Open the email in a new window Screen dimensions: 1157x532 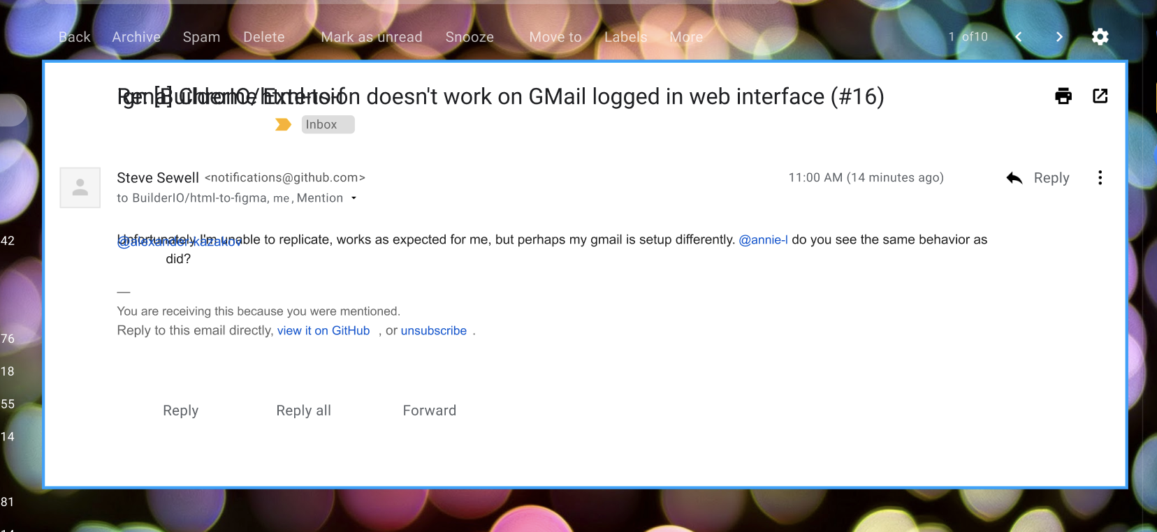pyautogui.click(x=1100, y=96)
